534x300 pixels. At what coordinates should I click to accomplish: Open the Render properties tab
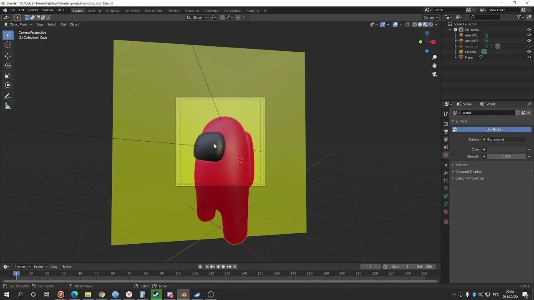(x=446, y=124)
